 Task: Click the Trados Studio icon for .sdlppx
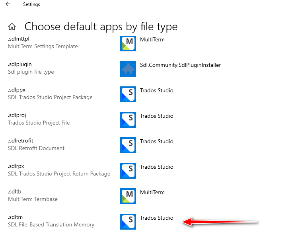click(x=128, y=94)
